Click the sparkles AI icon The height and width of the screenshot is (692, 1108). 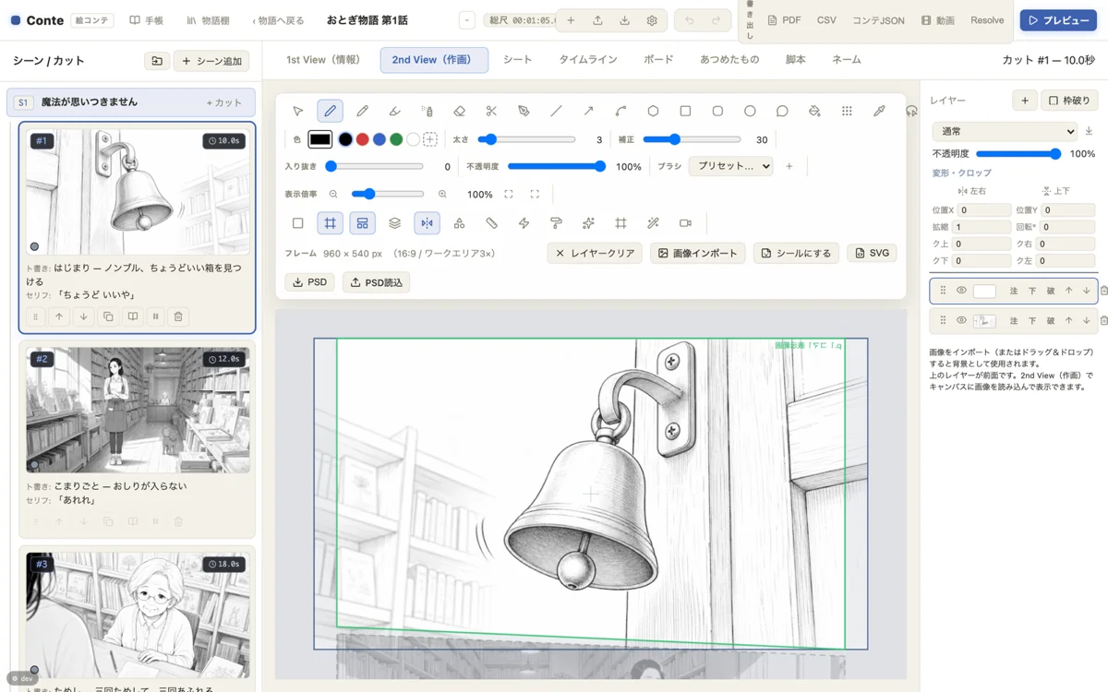[x=588, y=223]
